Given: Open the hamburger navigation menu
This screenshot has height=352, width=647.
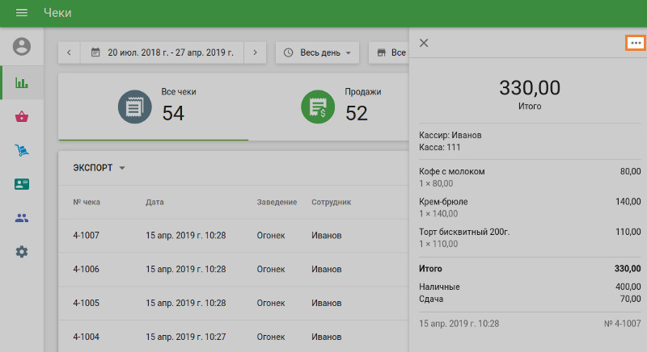Looking at the screenshot, I should (22, 13).
